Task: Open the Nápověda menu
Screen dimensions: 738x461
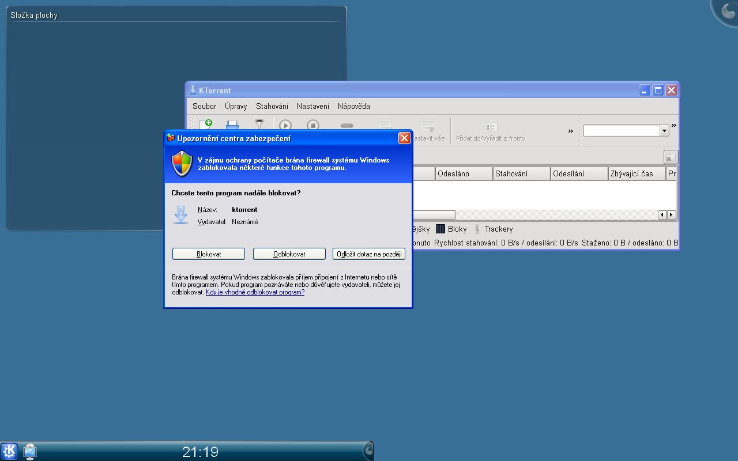Action: point(354,106)
